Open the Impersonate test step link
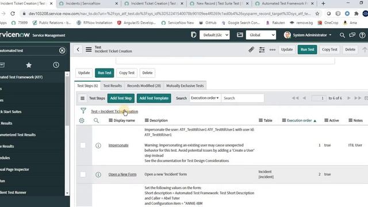This screenshot has width=368, height=207. pos(118,145)
